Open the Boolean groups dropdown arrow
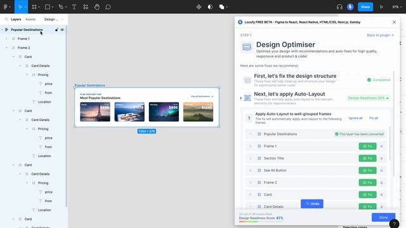Screen dimensions: 406x228 [227, 7]
